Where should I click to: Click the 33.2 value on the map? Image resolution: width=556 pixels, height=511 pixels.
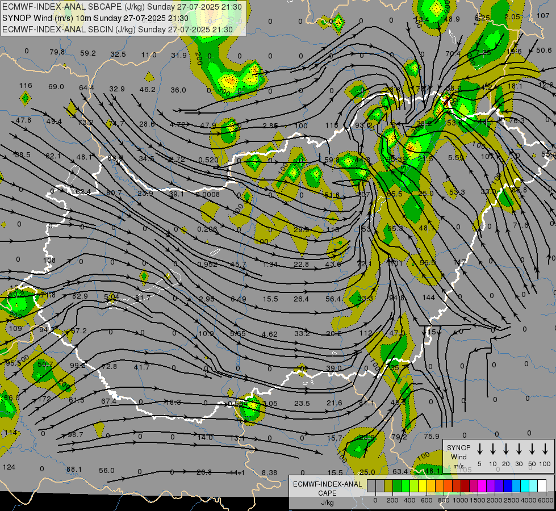302,333
